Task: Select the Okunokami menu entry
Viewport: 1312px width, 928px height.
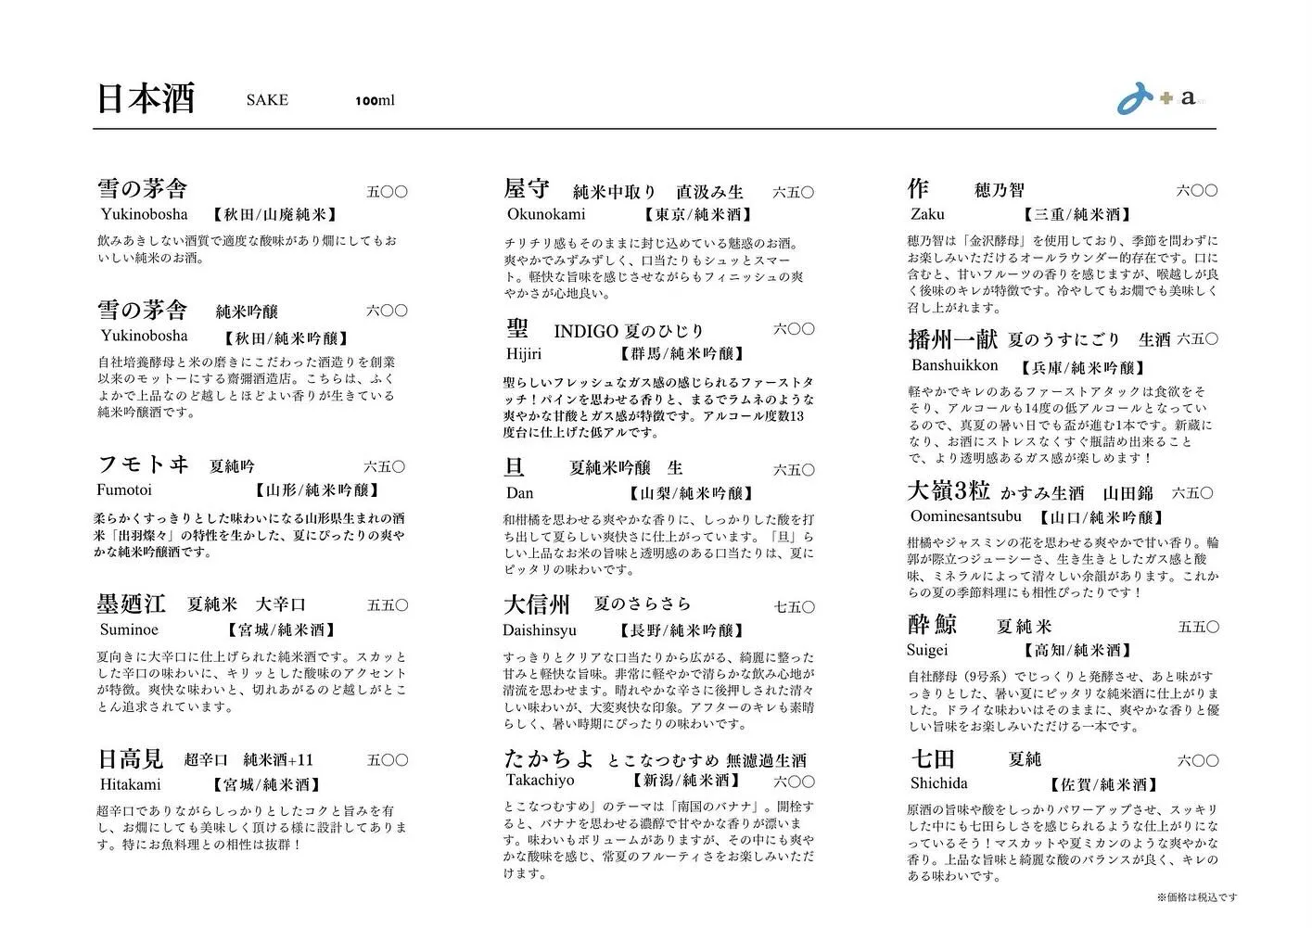Action: click(x=549, y=214)
